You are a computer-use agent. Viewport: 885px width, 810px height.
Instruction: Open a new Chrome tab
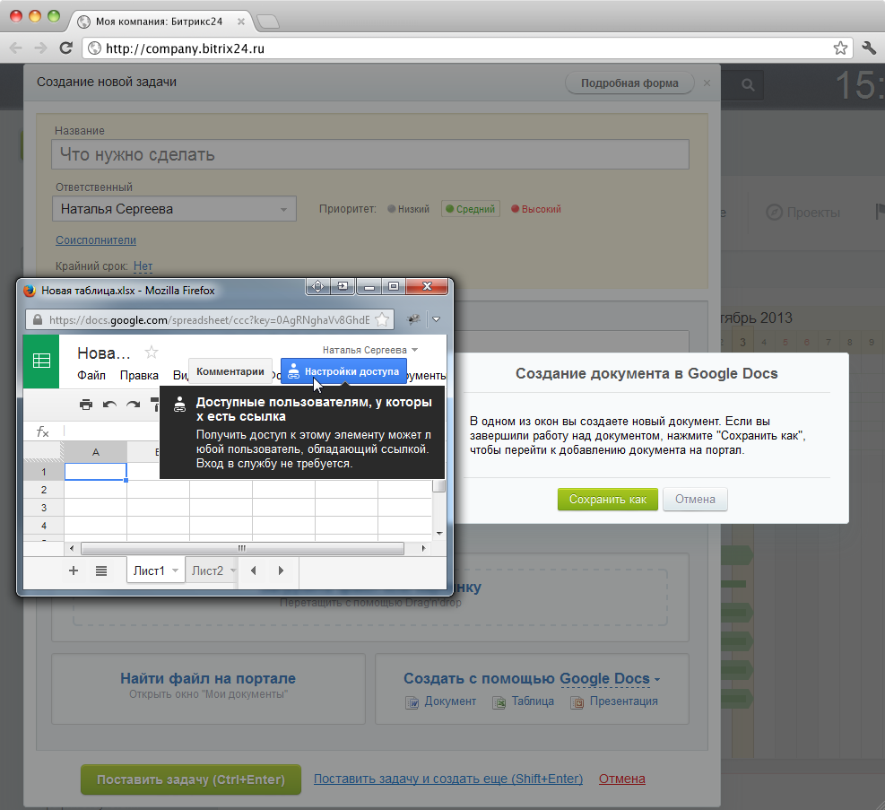267,22
